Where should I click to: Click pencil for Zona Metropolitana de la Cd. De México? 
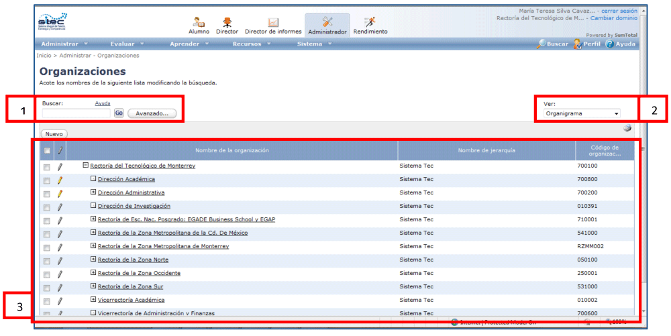coord(60,234)
